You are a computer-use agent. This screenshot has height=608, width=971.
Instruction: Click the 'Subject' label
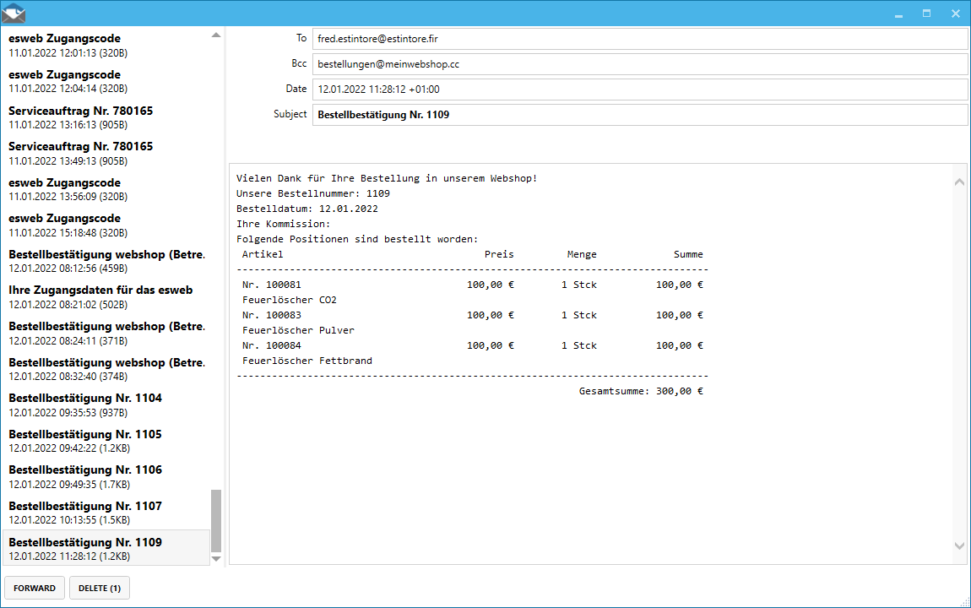point(290,114)
